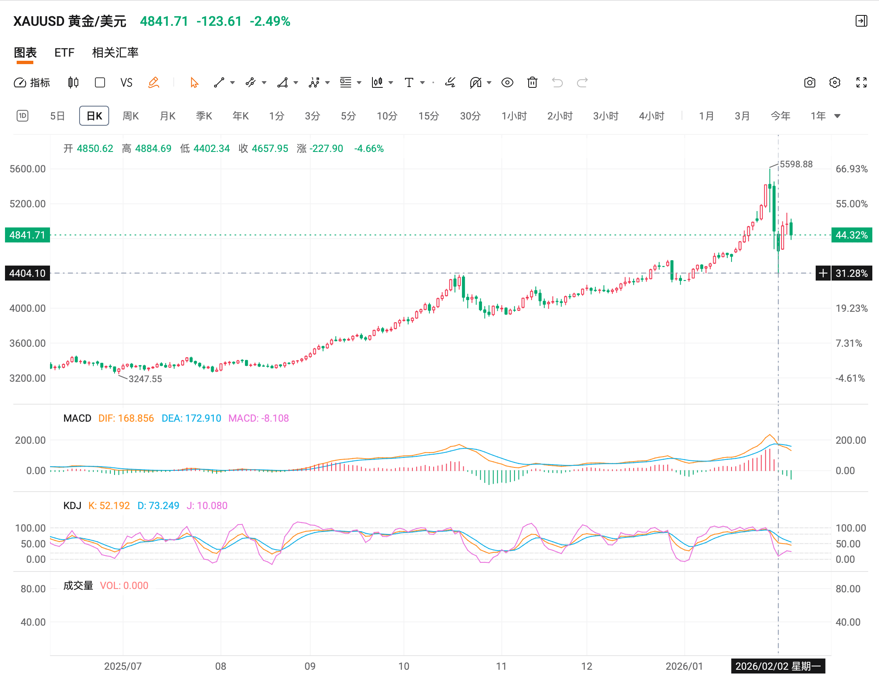Open the 1年 range dropdown arrow
The image size is (879, 676).
pos(837,116)
